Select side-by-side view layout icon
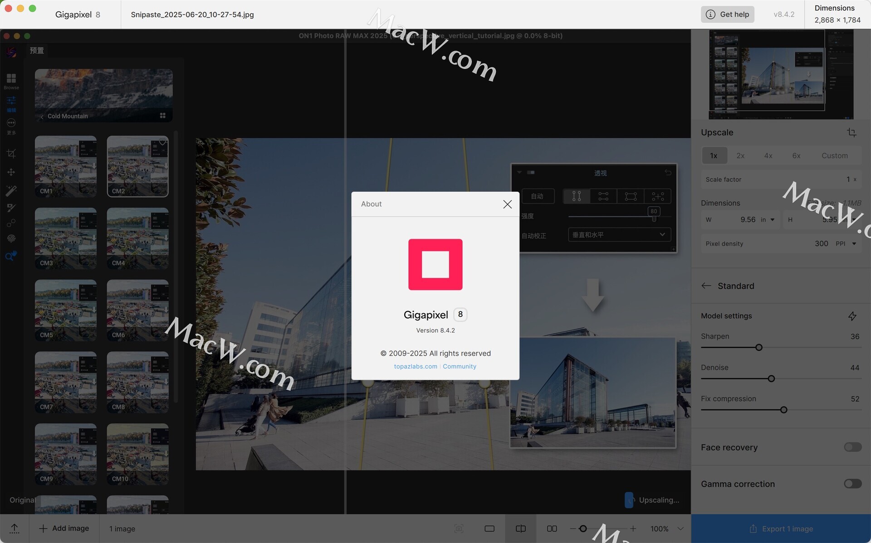Screen dimensions: 871x543 pos(552,528)
